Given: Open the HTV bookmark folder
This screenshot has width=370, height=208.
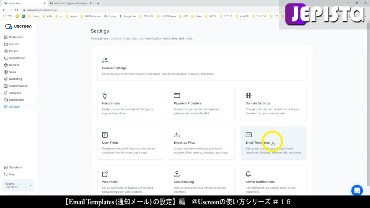Looking at the screenshot, I should click(183, 16).
